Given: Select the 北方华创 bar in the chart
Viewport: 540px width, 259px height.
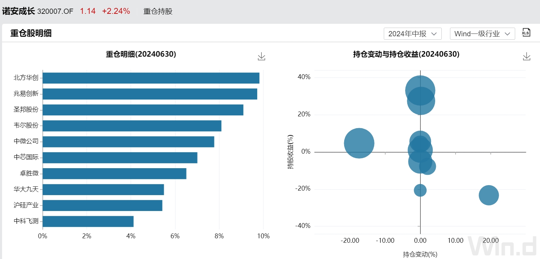Looking at the screenshot, I should click(x=151, y=77).
